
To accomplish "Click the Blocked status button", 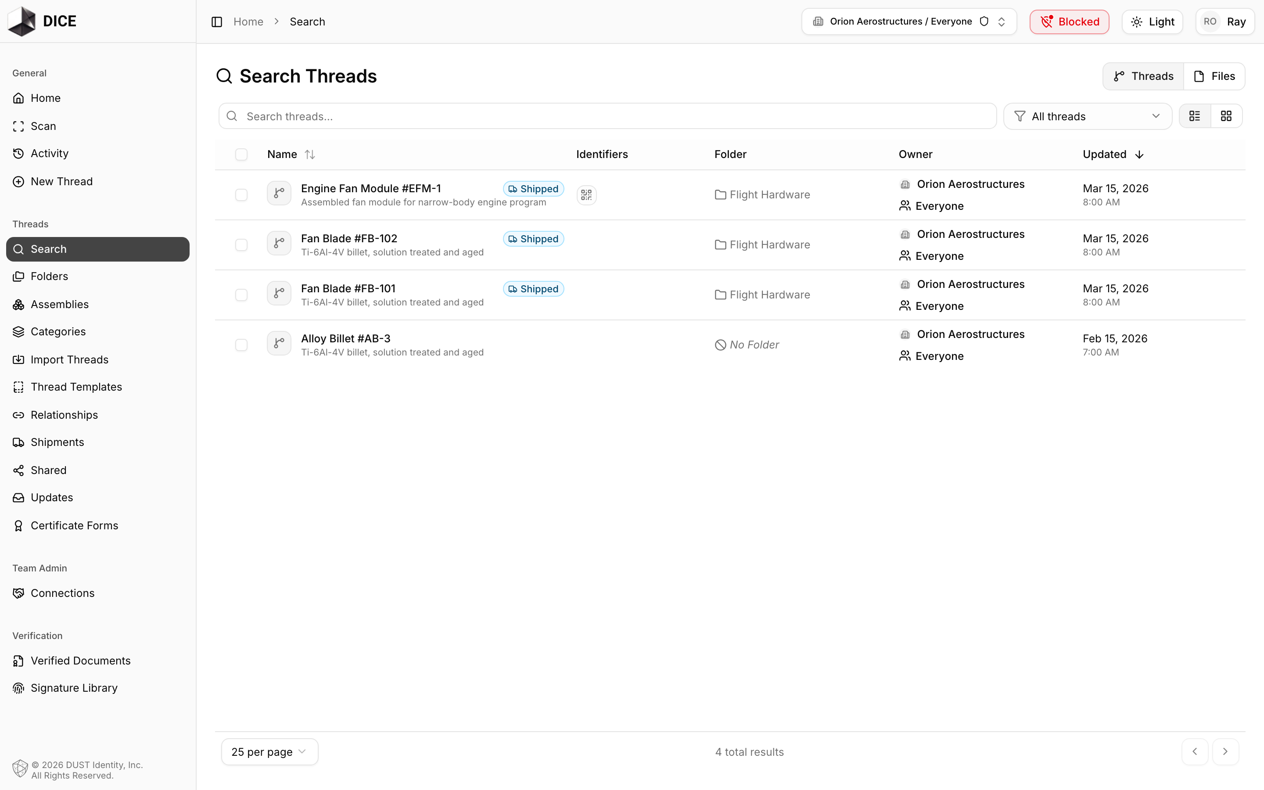I will 1069,22.
